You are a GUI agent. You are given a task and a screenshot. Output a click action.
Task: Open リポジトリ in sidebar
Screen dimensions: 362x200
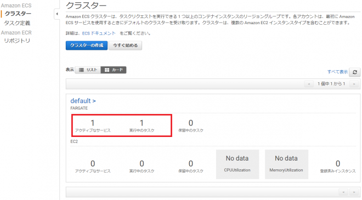17,41
